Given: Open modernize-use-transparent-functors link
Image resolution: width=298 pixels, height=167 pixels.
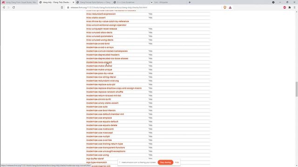Looking at the screenshot, I should tap(106, 148).
